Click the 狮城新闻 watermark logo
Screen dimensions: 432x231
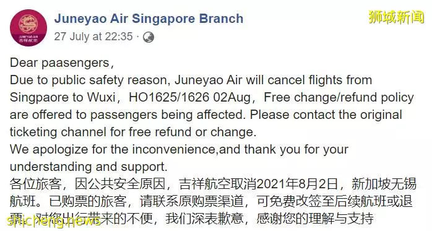point(396,17)
